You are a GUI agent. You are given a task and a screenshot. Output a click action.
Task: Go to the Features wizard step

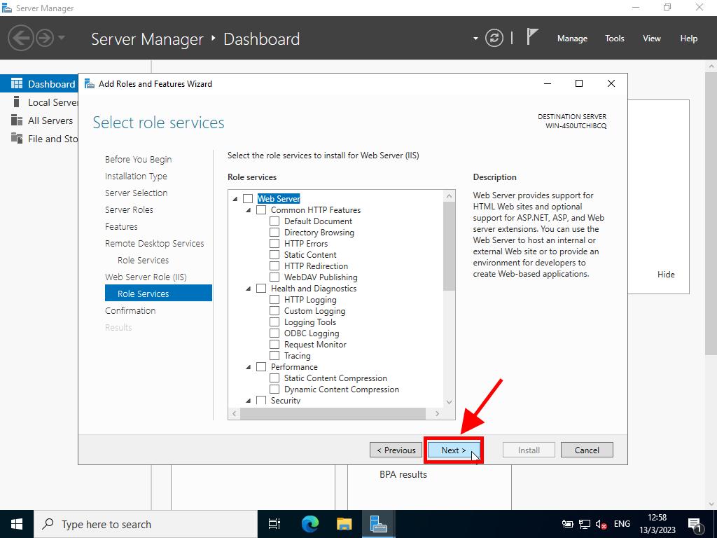(x=121, y=226)
